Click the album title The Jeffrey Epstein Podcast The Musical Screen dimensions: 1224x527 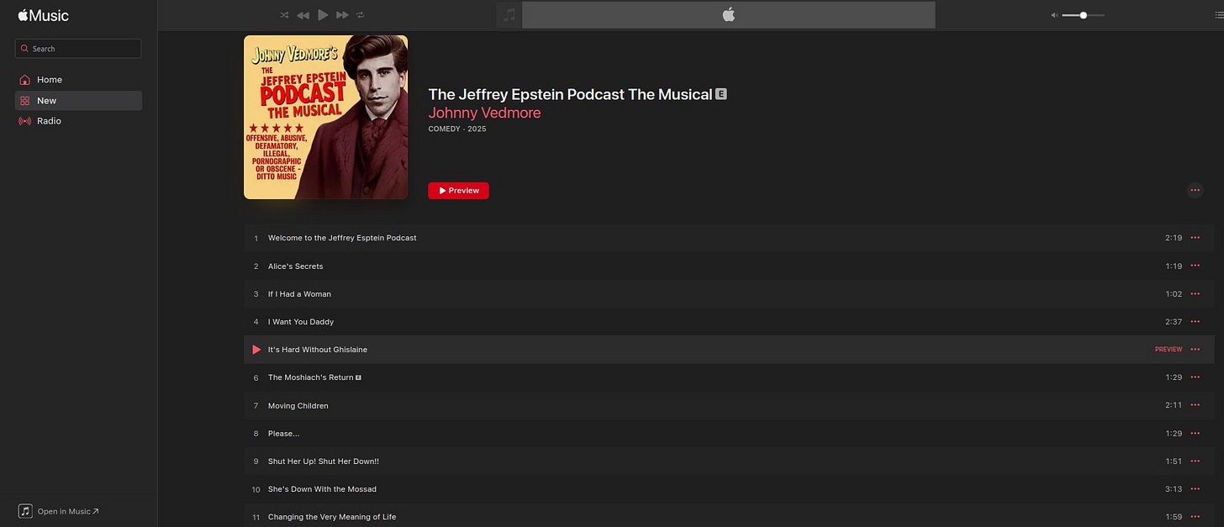[571, 94]
